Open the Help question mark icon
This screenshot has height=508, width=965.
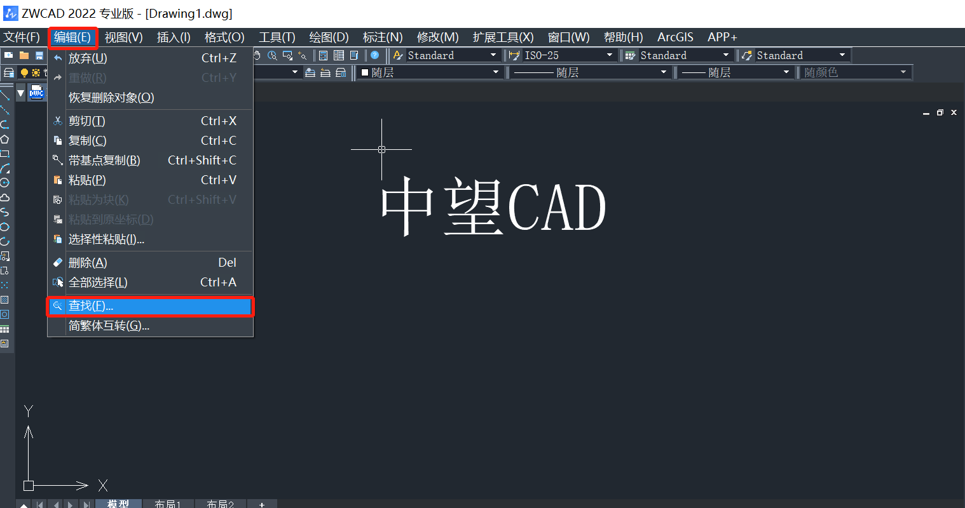[x=374, y=55]
